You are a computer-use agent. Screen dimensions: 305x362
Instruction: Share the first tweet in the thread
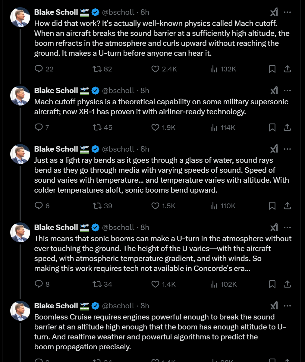tap(287, 69)
